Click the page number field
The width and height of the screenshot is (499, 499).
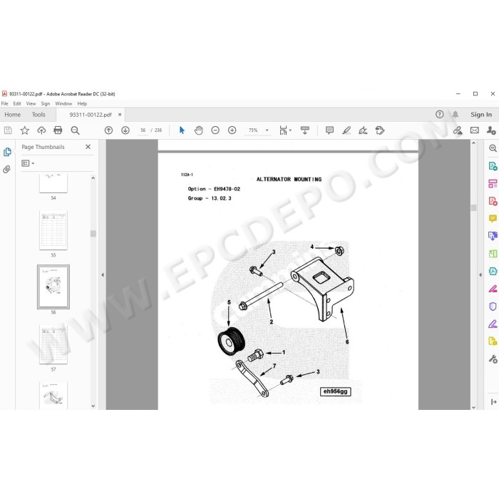[143, 130]
